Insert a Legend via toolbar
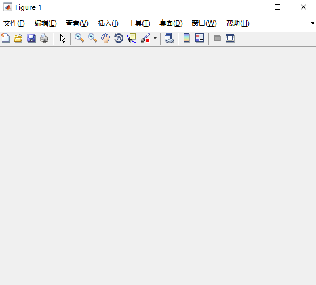 pyautogui.click(x=200, y=38)
